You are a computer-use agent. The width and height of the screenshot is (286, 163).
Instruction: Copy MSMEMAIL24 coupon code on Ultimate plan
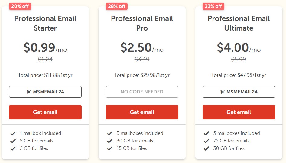pos(239,92)
